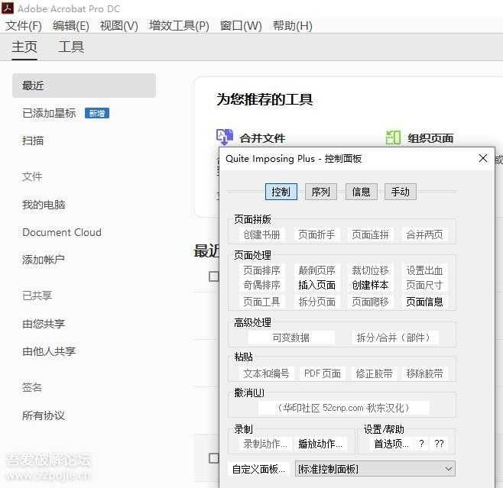Screen dimensions: 503x488
Task: Select 我的电脑 under files
Action: (x=44, y=205)
